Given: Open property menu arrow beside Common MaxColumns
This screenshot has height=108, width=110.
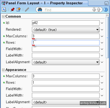Looking at the screenshot, I should click(102, 36).
